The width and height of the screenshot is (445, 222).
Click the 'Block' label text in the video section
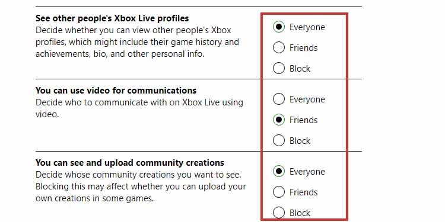pos(300,141)
